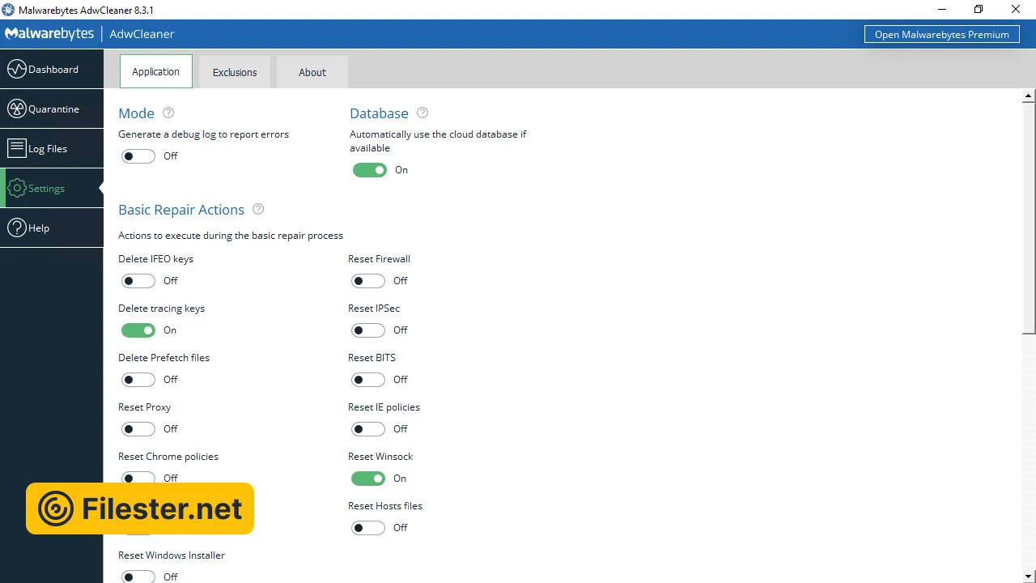
Task: Open Log Files list icon
Action: tap(17, 148)
